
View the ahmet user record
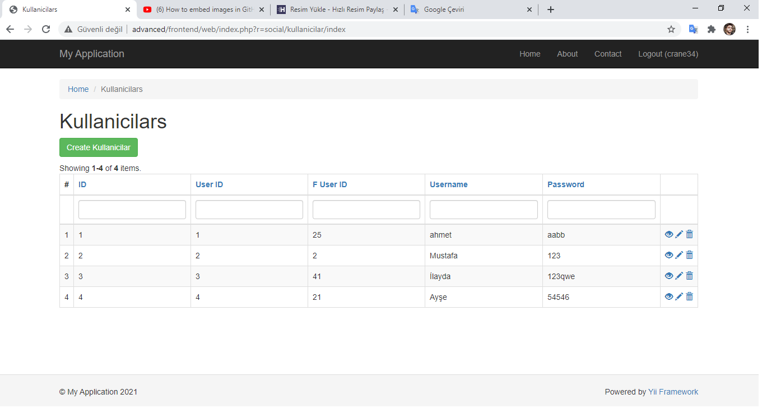(x=668, y=234)
